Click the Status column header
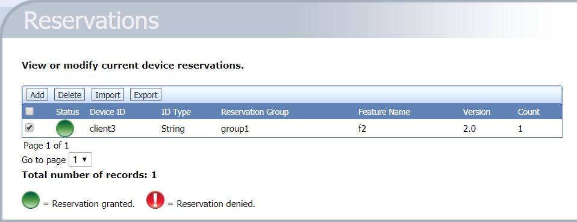 coord(67,112)
